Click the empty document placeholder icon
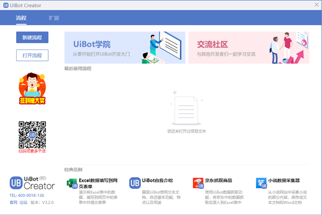This screenshot has width=322, height=215. 186,108
